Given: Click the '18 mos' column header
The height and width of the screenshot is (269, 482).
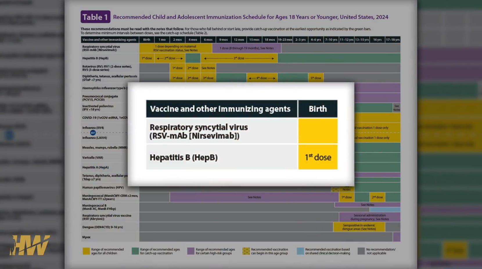Looking at the screenshot, I should pos(270,40).
